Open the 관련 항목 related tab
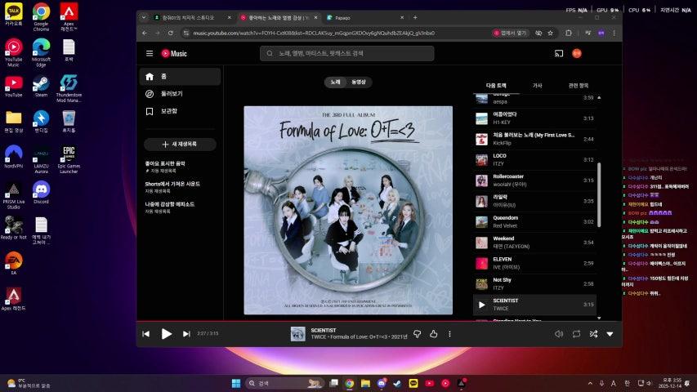 (x=578, y=85)
